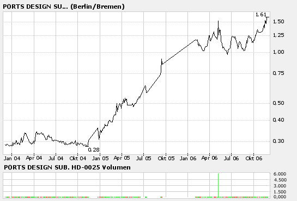
Task: Click the Jan 06 date label
Action: [188, 158]
